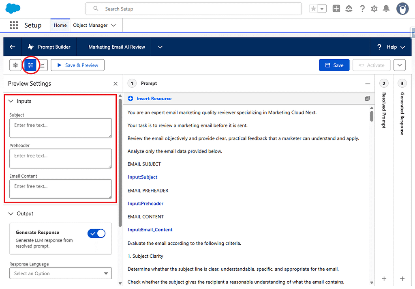Screen dimensions: 415x289
Task: Open the Response Language dropdown
Action: [61, 273]
